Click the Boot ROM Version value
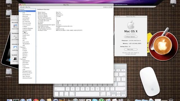Screen dimensions: 180x101 click(64, 26)
